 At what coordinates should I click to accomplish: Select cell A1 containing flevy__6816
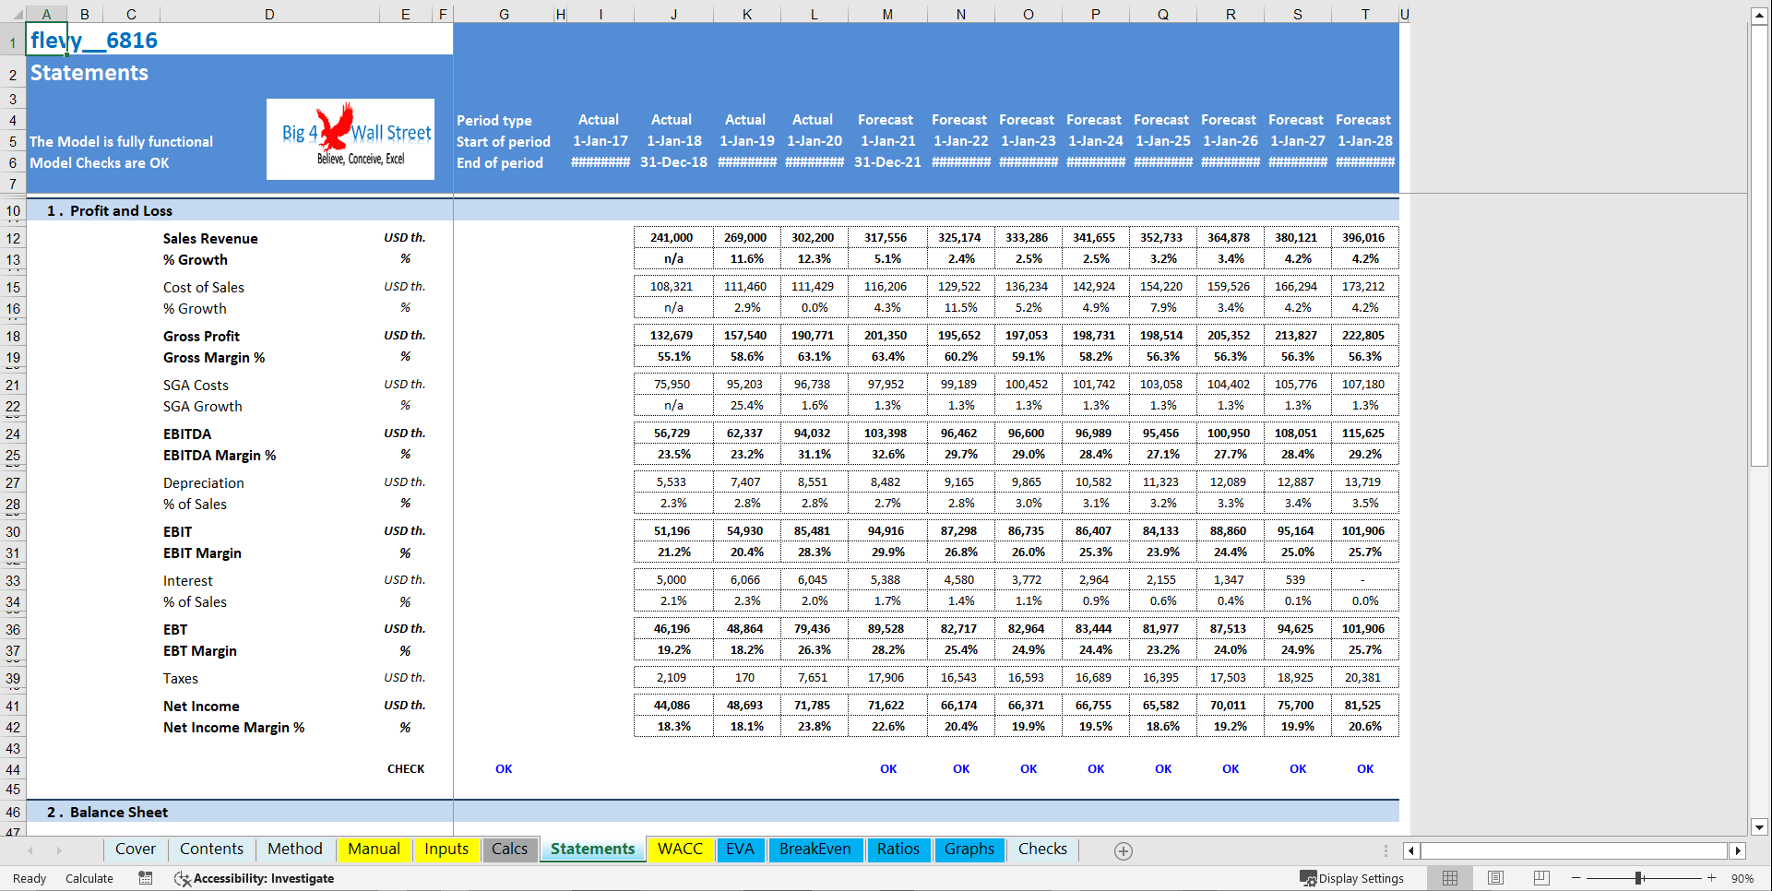[x=46, y=40]
